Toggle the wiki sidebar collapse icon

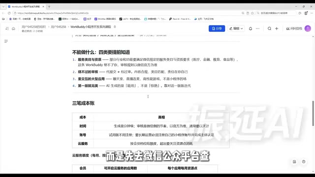(x=7, y=29)
